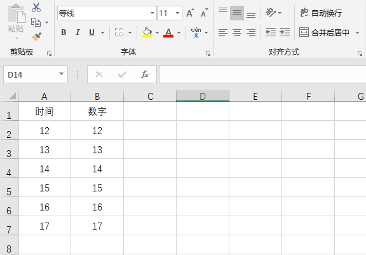Open the font size dropdown
This screenshot has height=255, width=366.
[177, 13]
